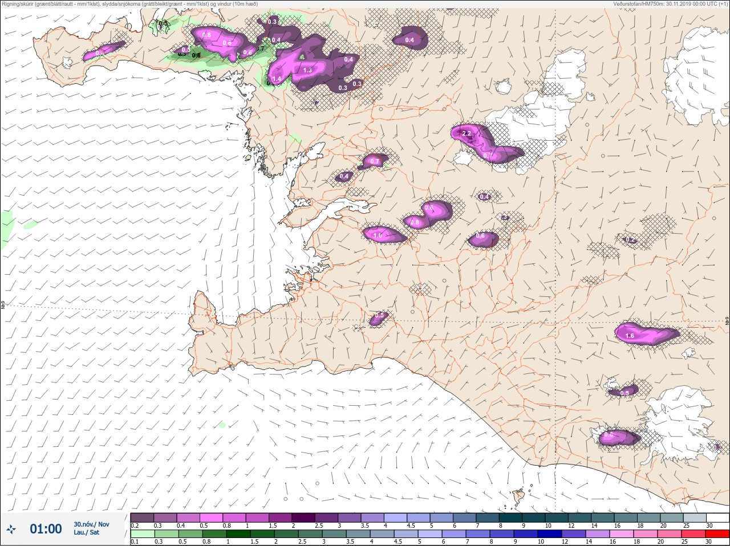Viewport: 730px width, 546px height.
Task: Click the white swatch above 30 in the top legend row
Action: pyautogui.click(x=718, y=518)
